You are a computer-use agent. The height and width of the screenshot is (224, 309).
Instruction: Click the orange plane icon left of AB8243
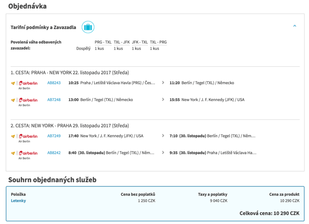pos(13,83)
